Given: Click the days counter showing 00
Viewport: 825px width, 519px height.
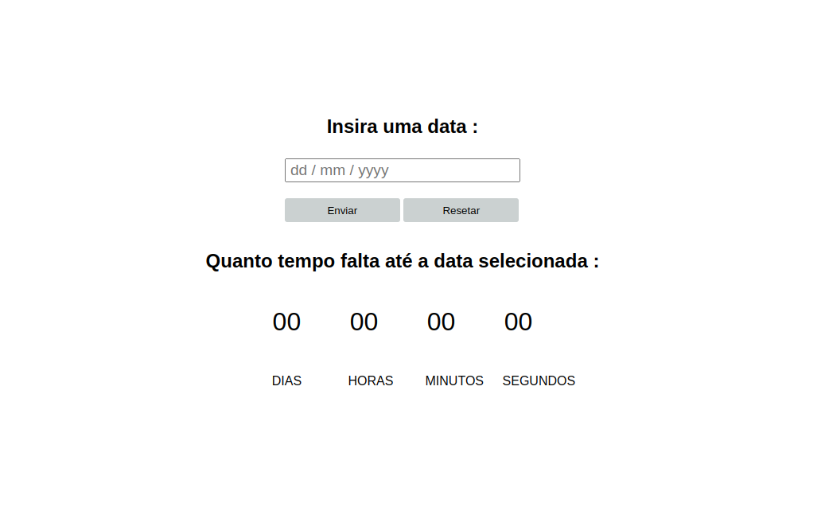Looking at the screenshot, I should coord(286,322).
